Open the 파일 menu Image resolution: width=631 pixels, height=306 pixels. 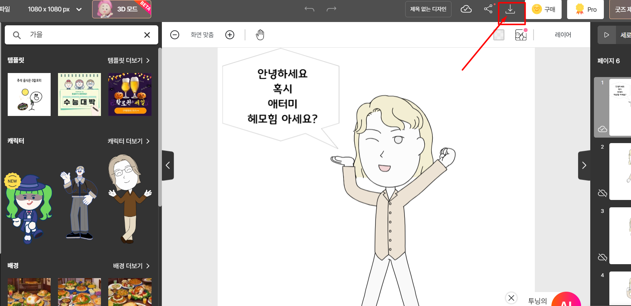tap(5, 9)
